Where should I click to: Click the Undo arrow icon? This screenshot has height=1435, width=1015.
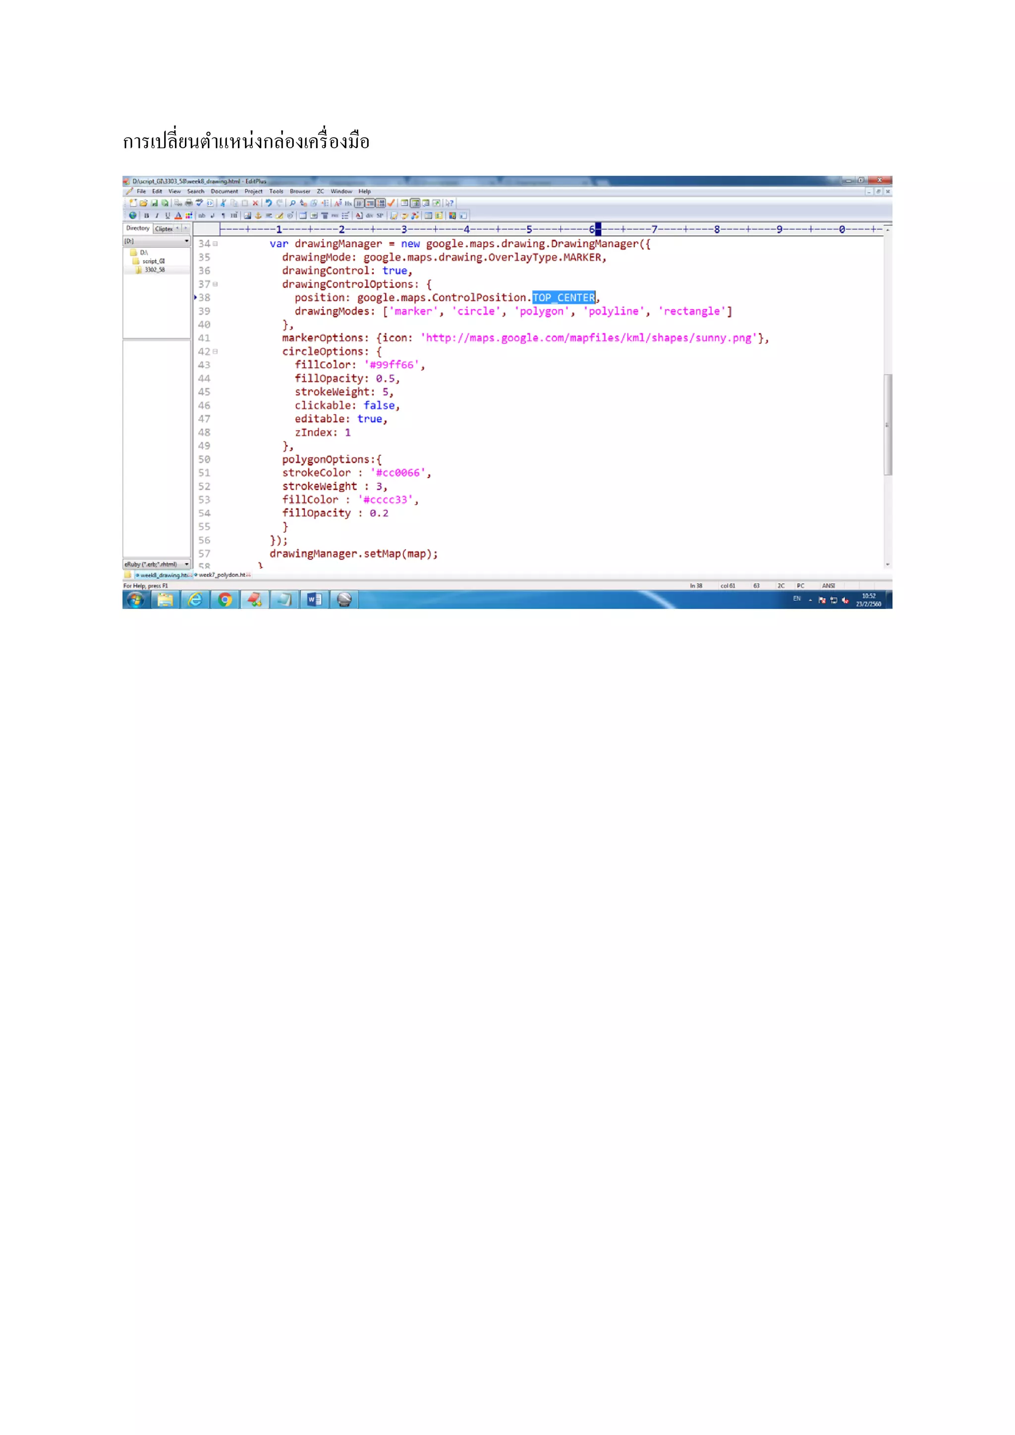[x=269, y=203]
